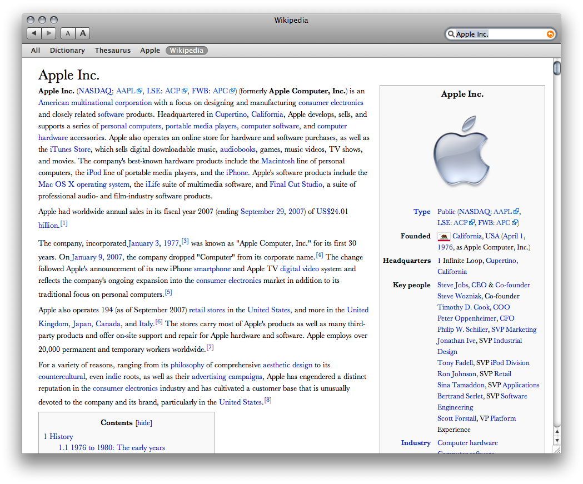The width and height of the screenshot is (583, 484).
Task: Follow footnote reference [1]
Action: 63,224
